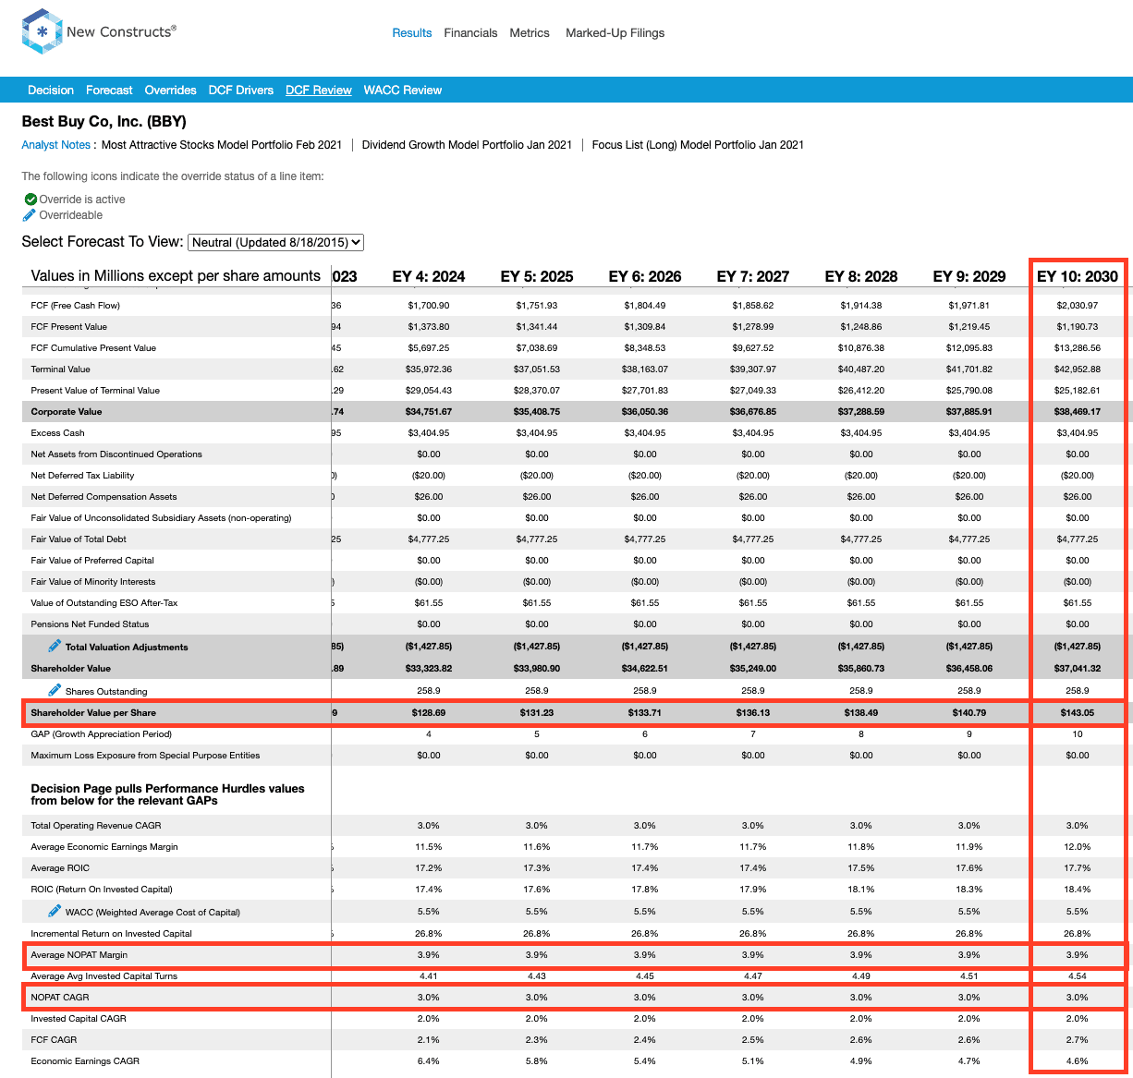
Task: Click the Total Valuation Adjustments label
Action: click(x=127, y=647)
